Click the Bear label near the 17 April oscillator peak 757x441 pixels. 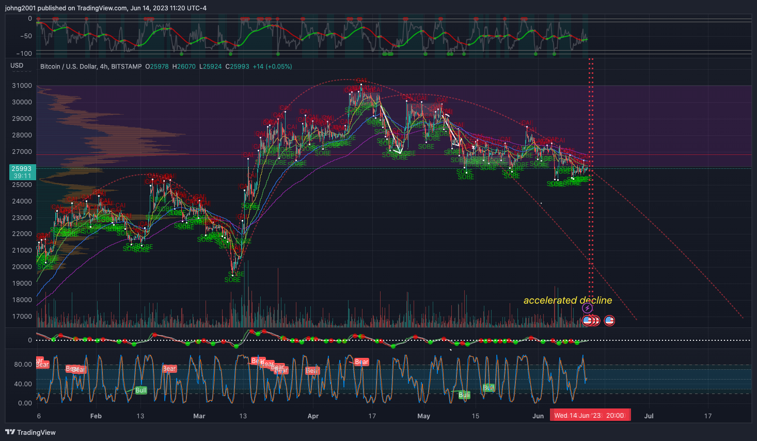(361, 362)
